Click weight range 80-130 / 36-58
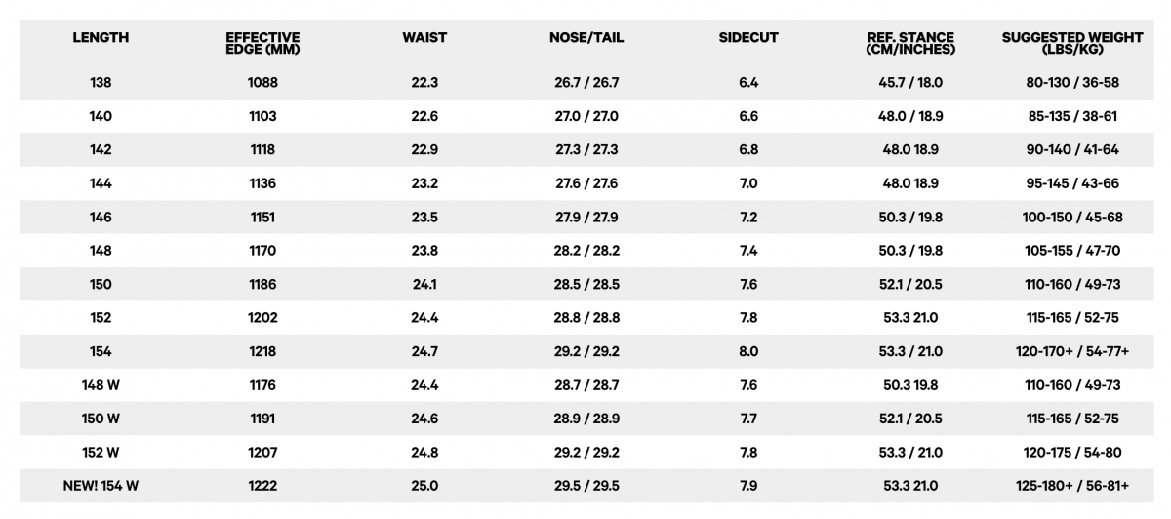The image size is (1171, 519). (1072, 83)
